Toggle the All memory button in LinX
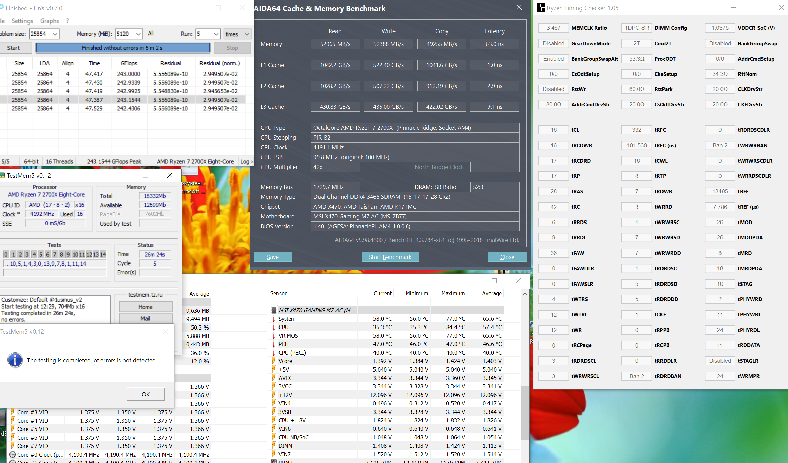Viewport: 788px width, 463px height. click(x=151, y=34)
